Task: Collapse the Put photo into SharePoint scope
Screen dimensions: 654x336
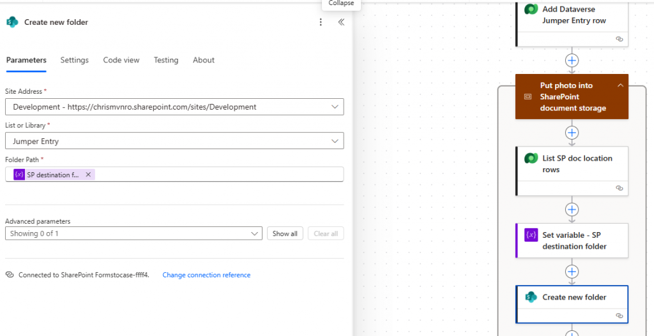Action: click(620, 85)
